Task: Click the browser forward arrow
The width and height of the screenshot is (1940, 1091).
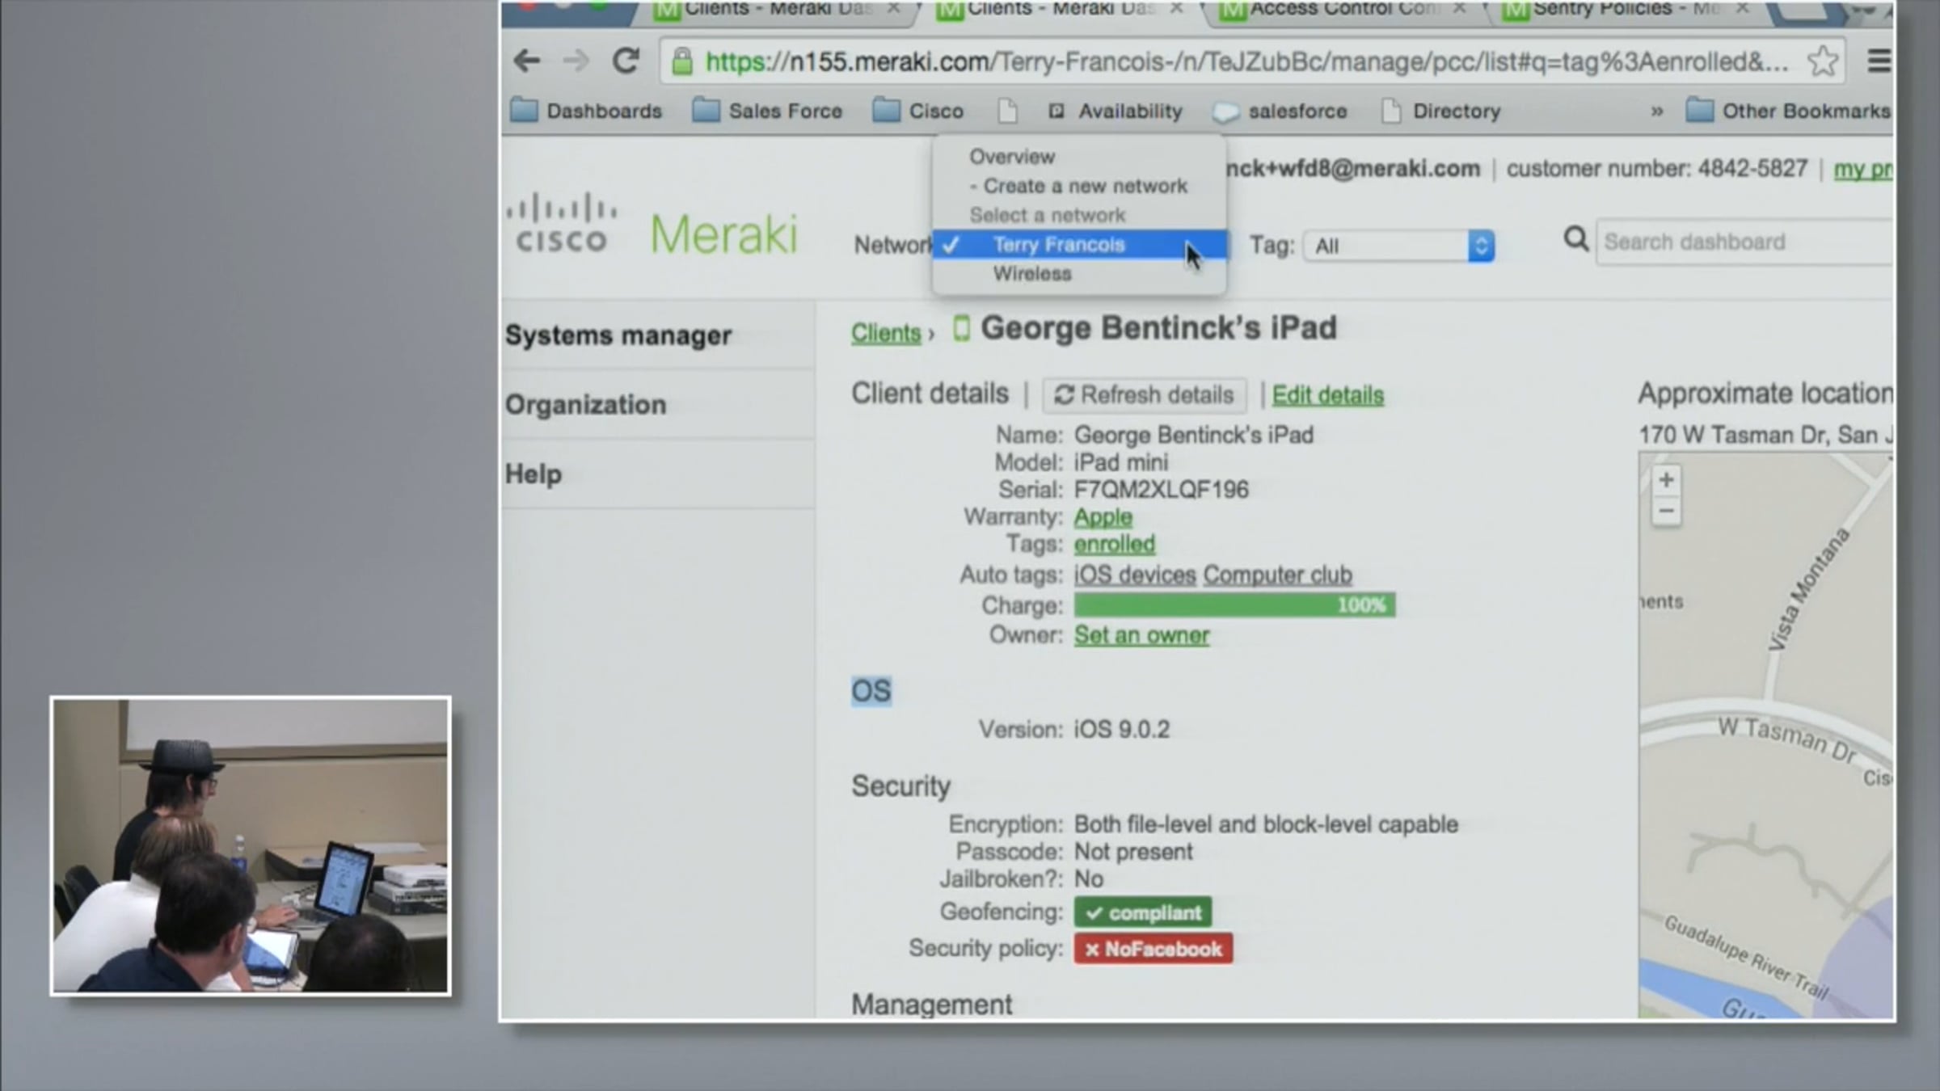Action: (576, 61)
